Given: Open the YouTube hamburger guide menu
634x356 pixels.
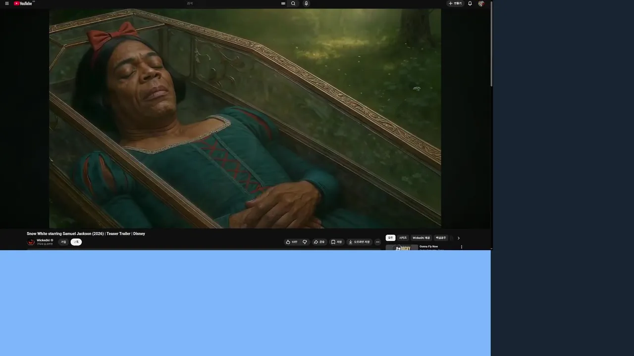Looking at the screenshot, I should click(x=7, y=3).
